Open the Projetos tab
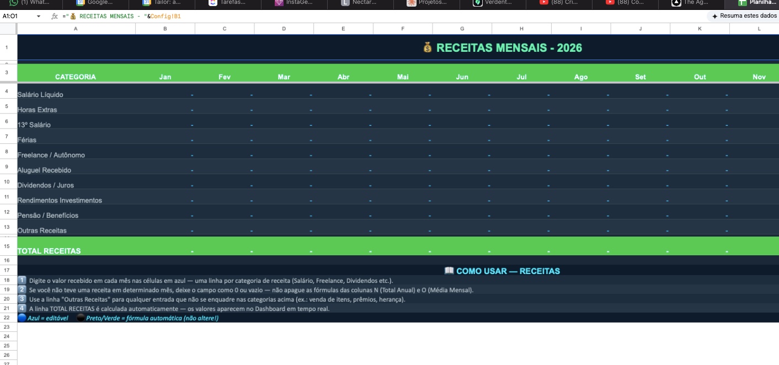The width and height of the screenshot is (779, 365). (428, 3)
